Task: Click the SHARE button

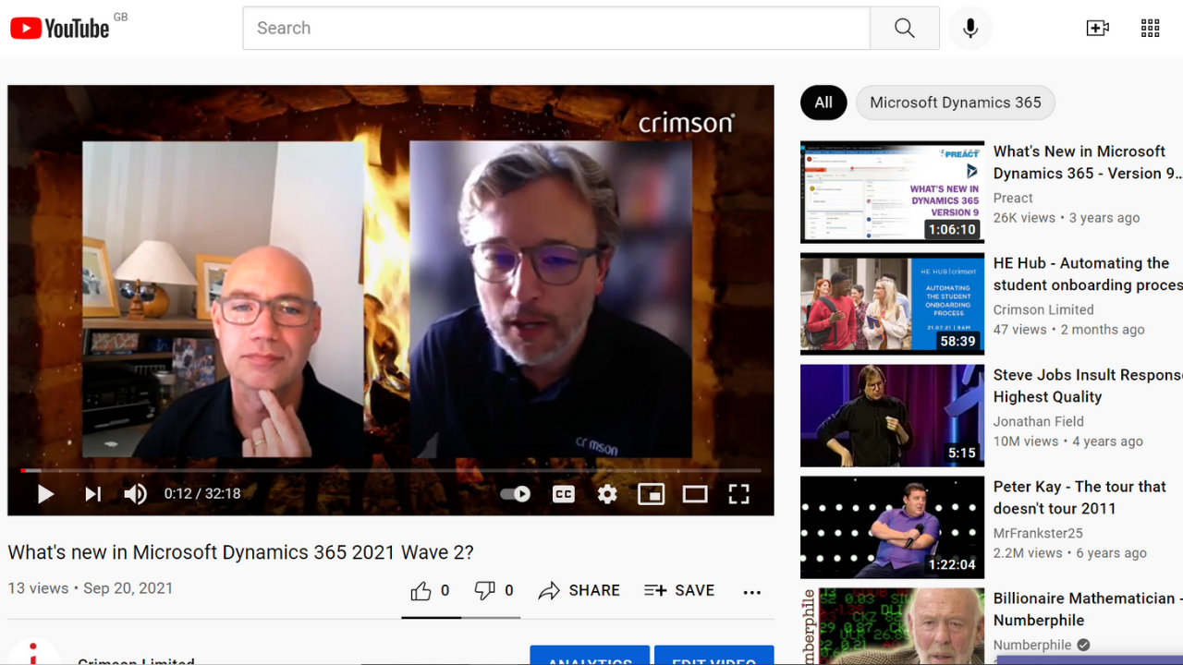Action: [579, 590]
